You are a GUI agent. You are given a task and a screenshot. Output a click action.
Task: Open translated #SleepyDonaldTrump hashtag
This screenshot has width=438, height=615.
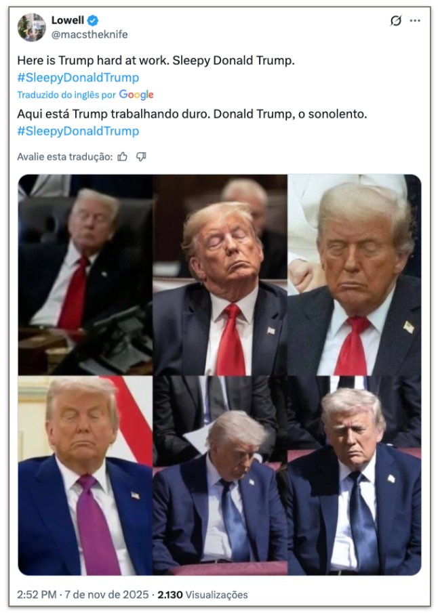click(x=78, y=131)
